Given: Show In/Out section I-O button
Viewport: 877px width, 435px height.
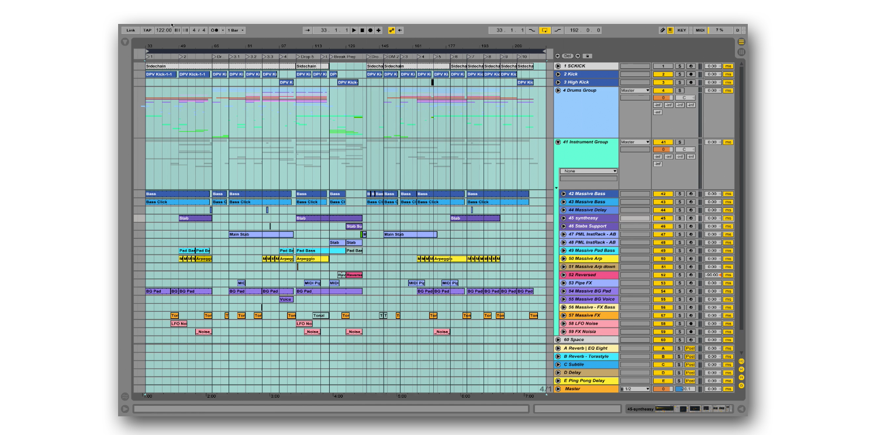Looking at the screenshot, I should pyautogui.click(x=741, y=361).
